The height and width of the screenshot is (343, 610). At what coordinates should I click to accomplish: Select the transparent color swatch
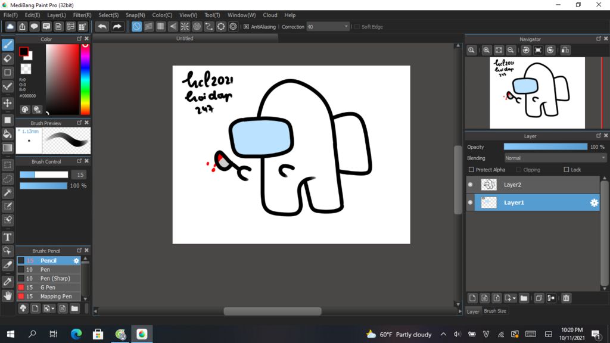coord(26,69)
